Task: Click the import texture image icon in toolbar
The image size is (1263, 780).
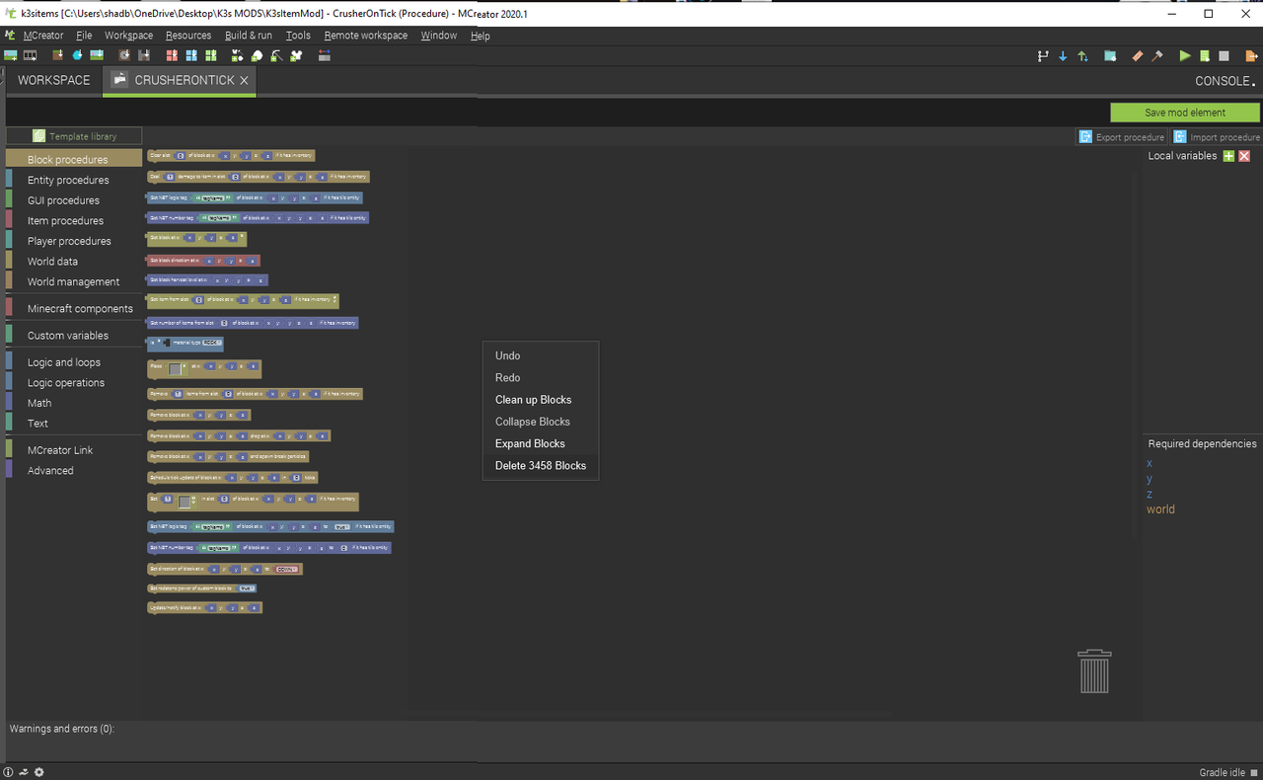Action: [x=10, y=55]
